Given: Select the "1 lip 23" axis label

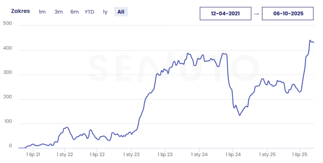Looking at the screenshot, I should (165, 154).
